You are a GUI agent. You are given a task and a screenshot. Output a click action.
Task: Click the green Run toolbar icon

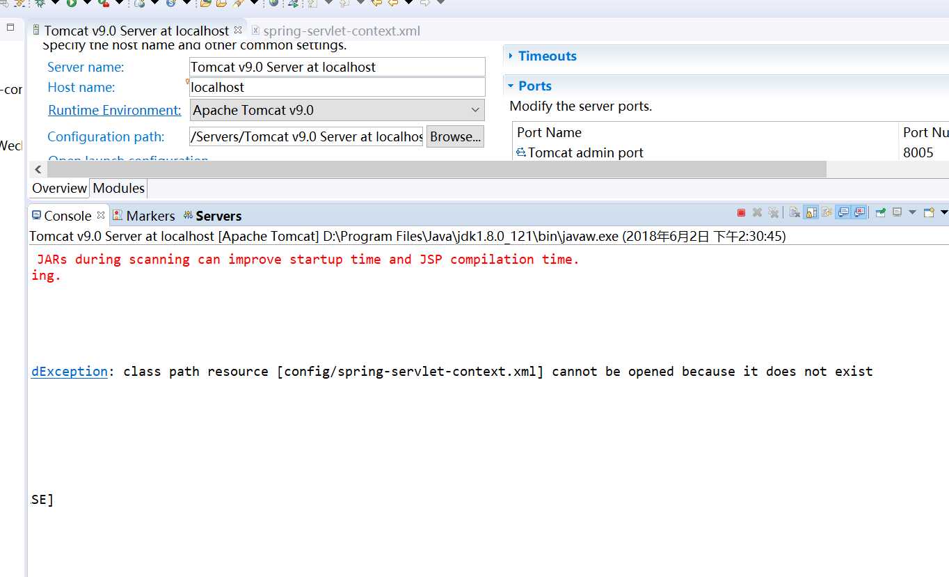pyautogui.click(x=71, y=3)
